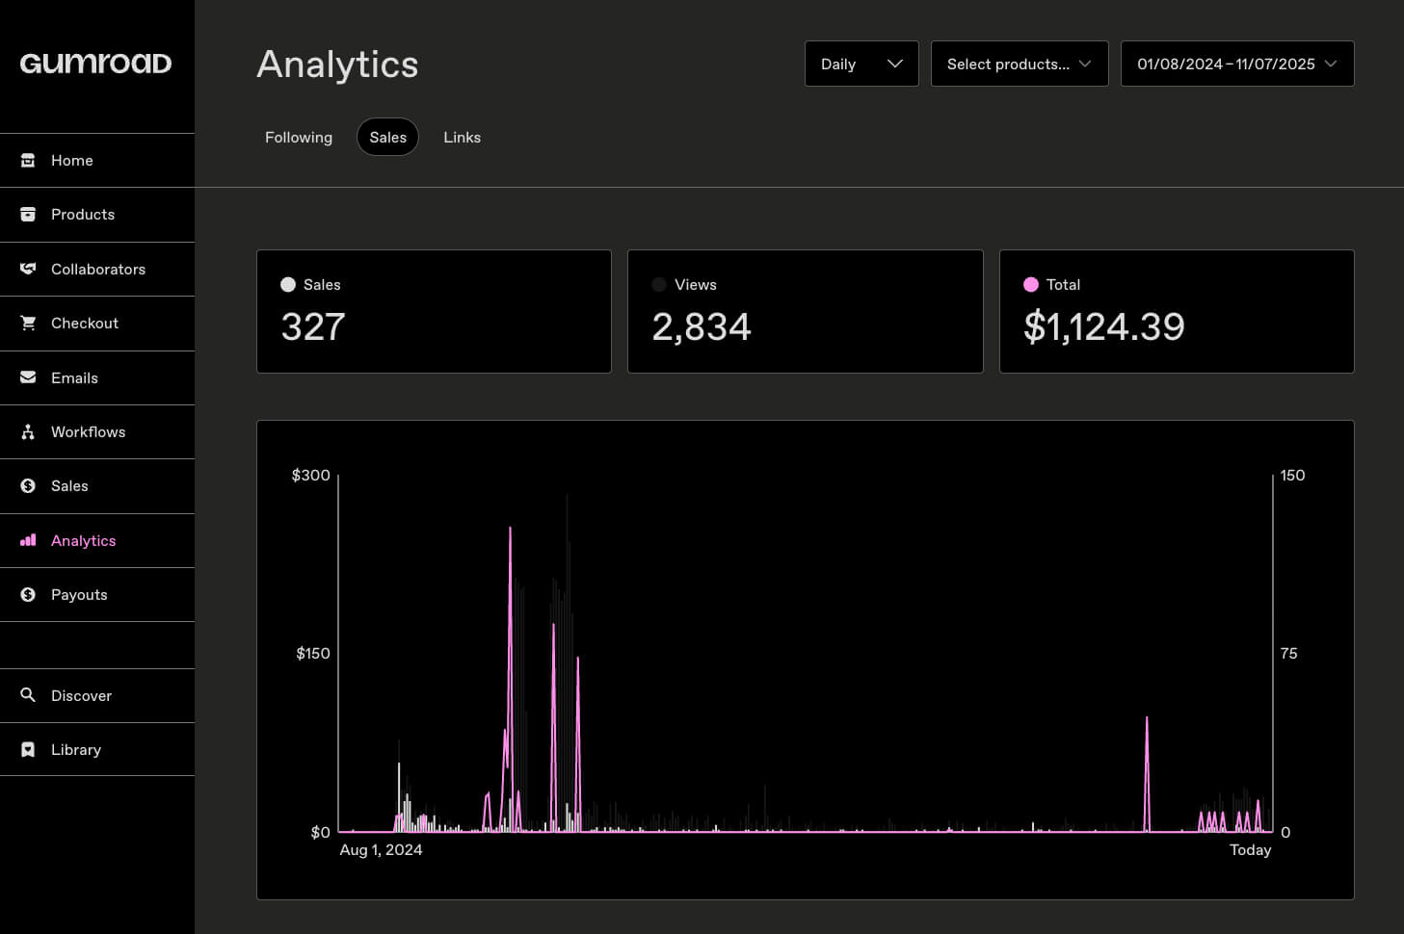Click the Gumroad logo
Viewport: 1404px width, 934px height.
click(x=95, y=63)
